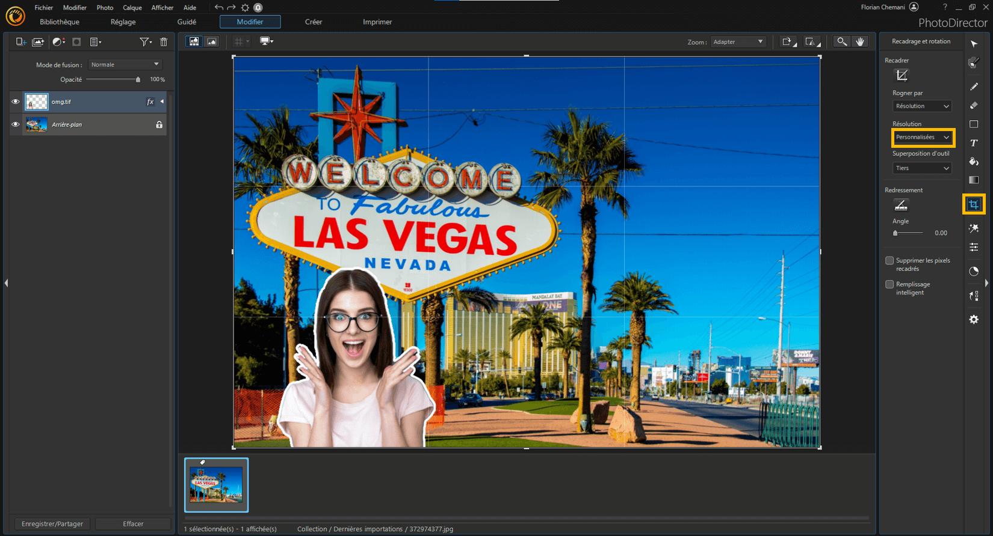
Task: Choose the Gradient tool
Action: (x=973, y=180)
